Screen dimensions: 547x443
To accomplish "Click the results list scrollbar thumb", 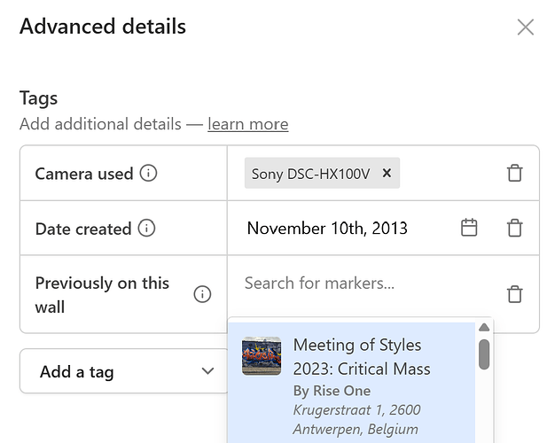I will (x=484, y=354).
